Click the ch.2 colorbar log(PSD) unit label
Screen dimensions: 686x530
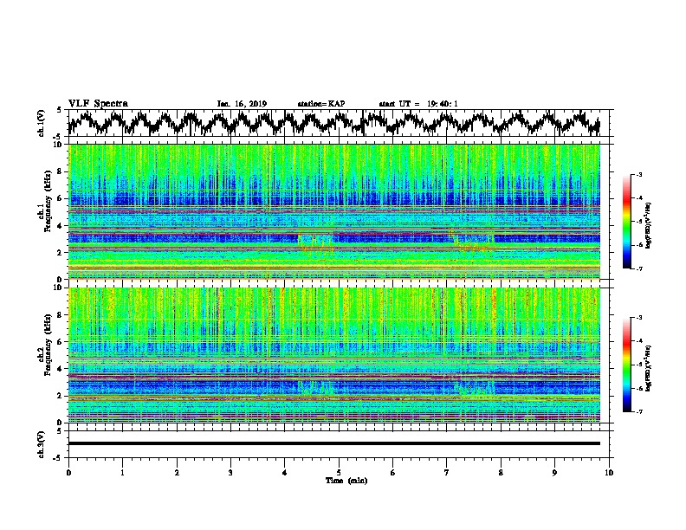(649, 368)
